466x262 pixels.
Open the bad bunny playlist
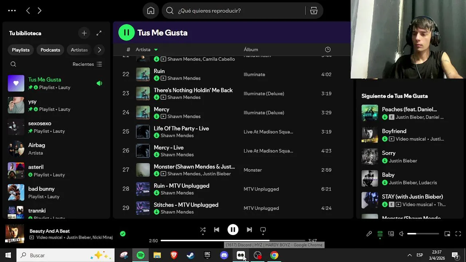(x=56, y=192)
